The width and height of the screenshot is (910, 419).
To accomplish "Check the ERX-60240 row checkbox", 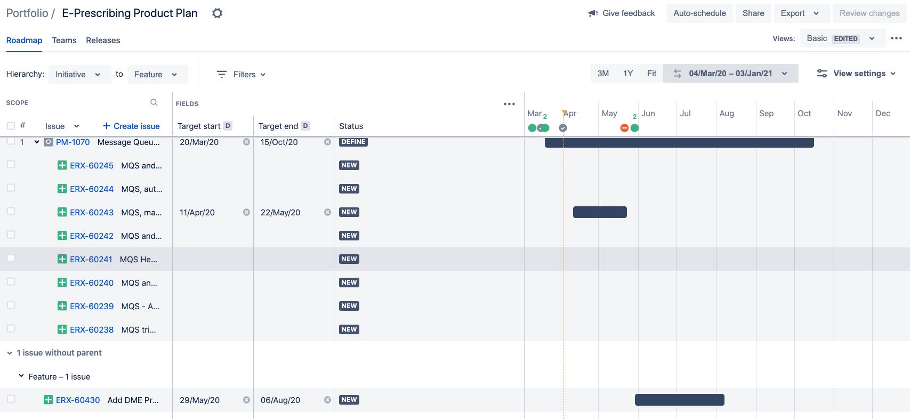I will (11, 281).
